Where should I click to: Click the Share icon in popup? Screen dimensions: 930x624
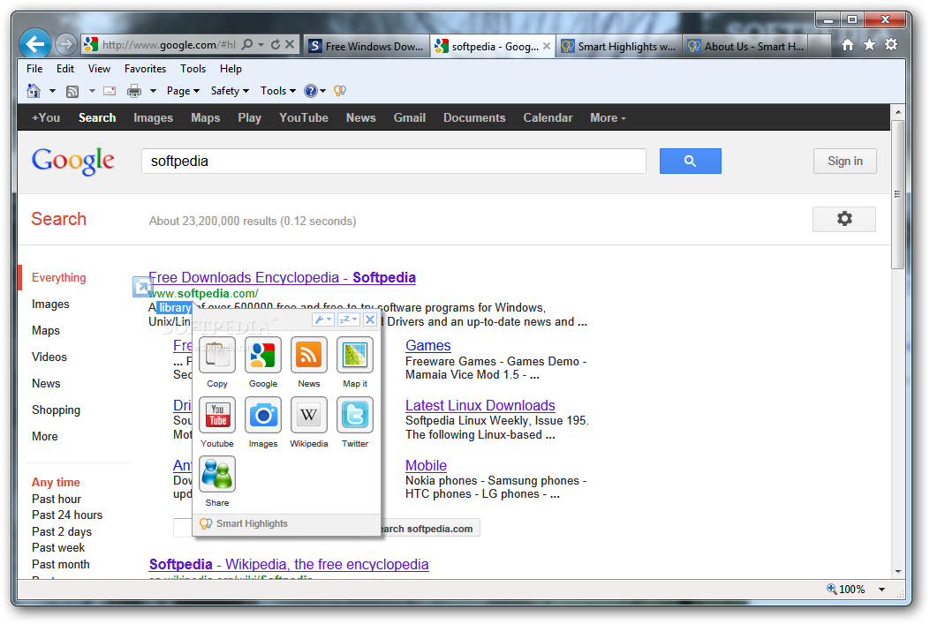[217, 474]
